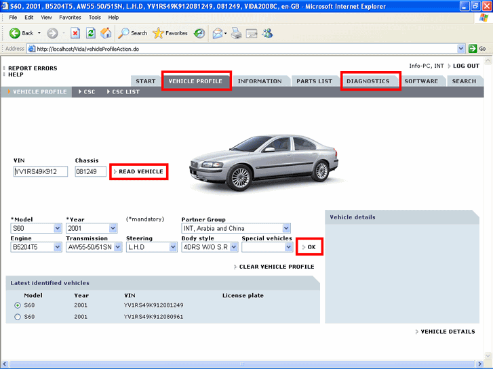Expand the Transmission dropdown

pyautogui.click(x=118, y=247)
